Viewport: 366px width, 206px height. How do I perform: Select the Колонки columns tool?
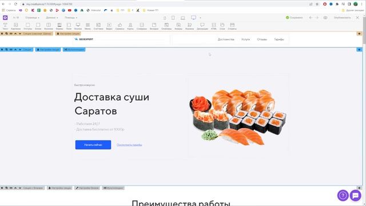tap(49, 26)
